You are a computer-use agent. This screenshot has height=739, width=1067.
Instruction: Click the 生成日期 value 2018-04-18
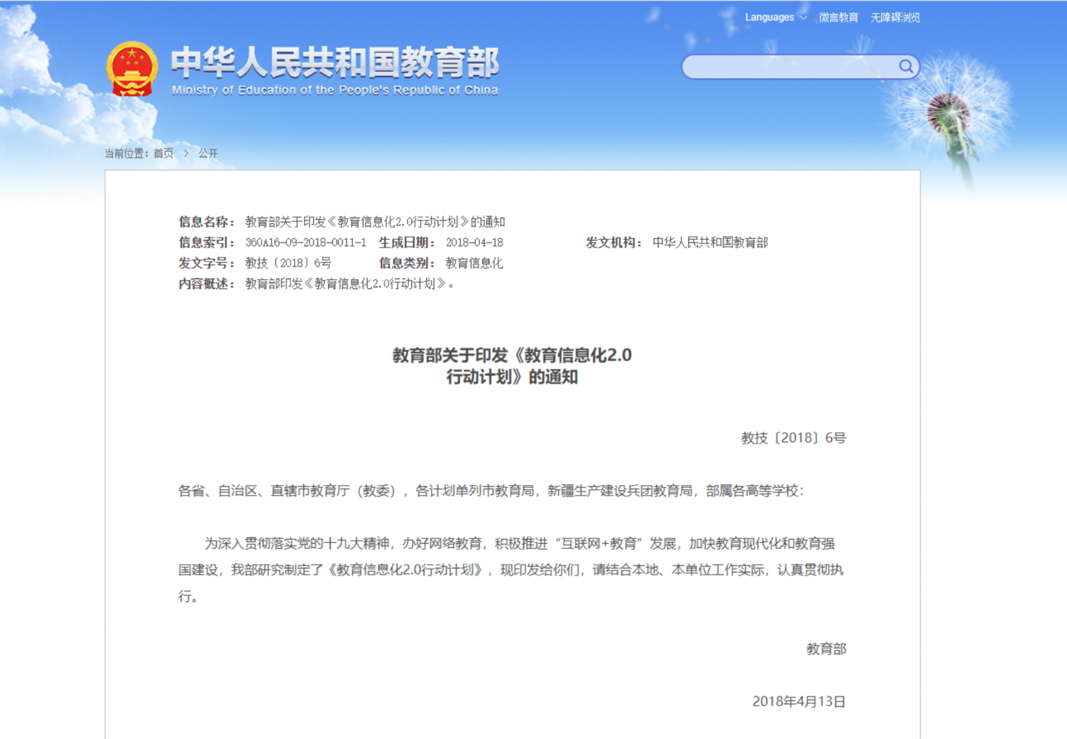pos(474,243)
